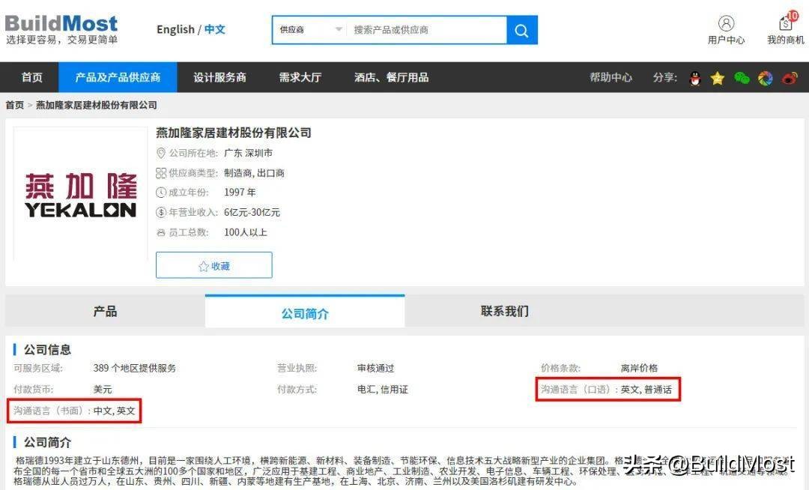Open the 分享 sharing options
809x490 pixels.
pos(664,77)
